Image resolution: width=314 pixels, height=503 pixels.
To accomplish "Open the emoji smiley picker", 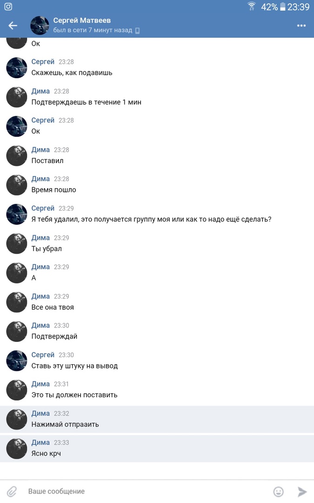I will point(278,491).
